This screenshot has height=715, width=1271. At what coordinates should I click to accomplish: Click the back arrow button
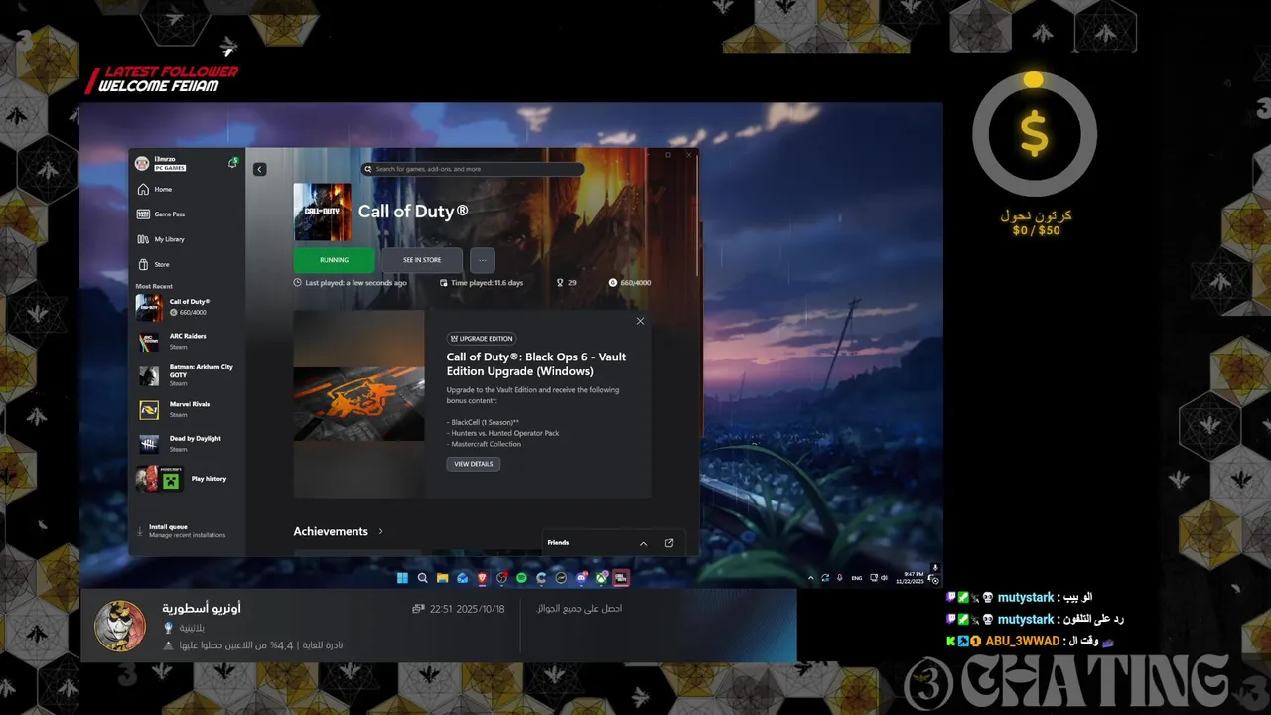coord(259,169)
